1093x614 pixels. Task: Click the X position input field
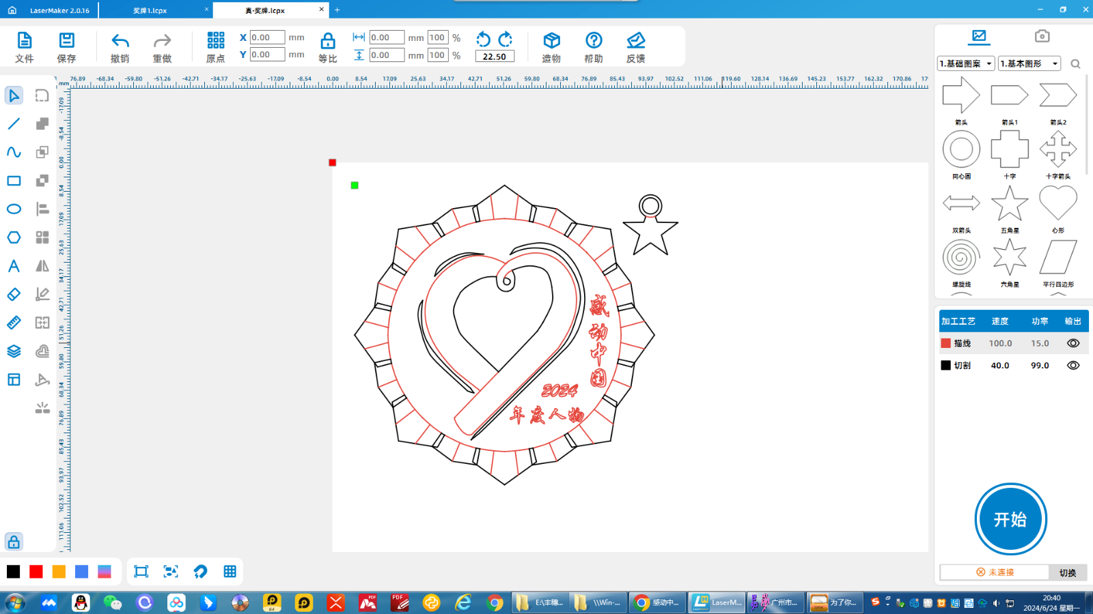pyautogui.click(x=267, y=38)
